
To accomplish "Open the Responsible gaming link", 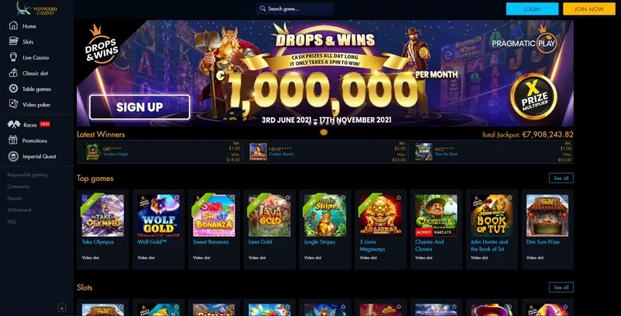I will tap(27, 175).
